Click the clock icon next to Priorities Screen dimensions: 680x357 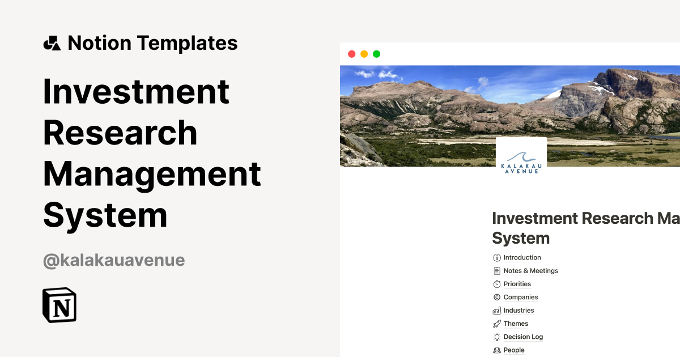coord(496,284)
